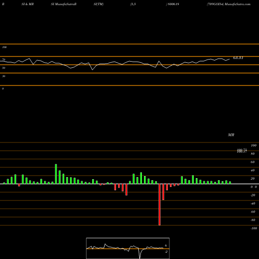Screen dimensions: 259x259
Task: Click the MR axis label -100
Action: [x=254, y=228]
